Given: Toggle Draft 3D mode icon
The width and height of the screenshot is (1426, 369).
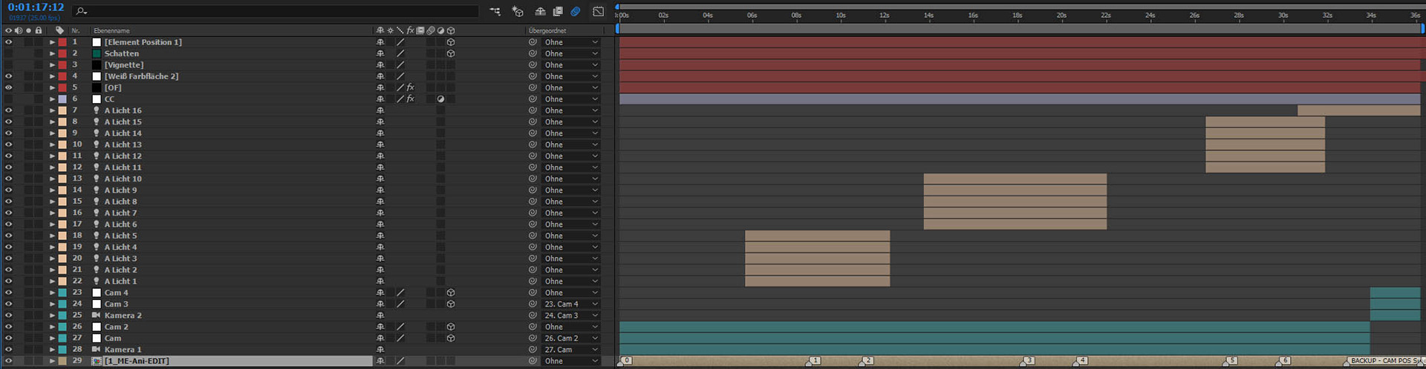Looking at the screenshot, I should pos(518,11).
